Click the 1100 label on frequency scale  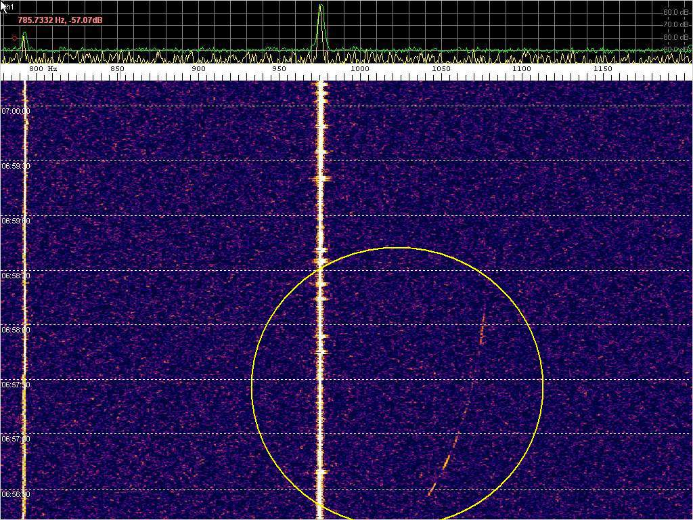click(x=521, y=69)
